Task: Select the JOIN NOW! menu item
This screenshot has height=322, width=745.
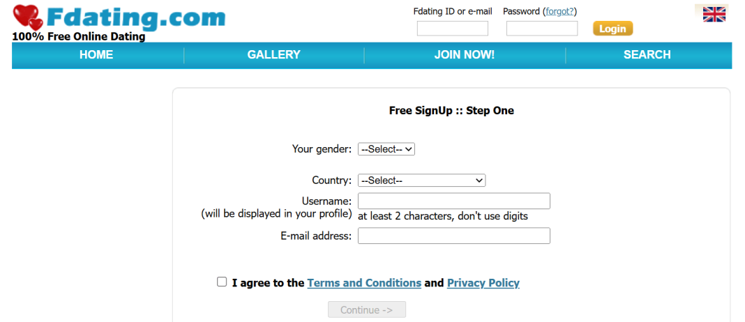Action: [x=464, y=55]
